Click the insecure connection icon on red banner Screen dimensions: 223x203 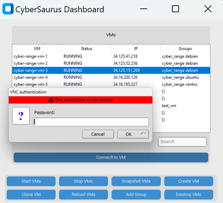click(51, 100)
